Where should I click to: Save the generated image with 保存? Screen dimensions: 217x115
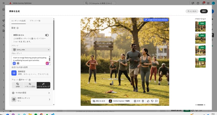click(137, 101)
